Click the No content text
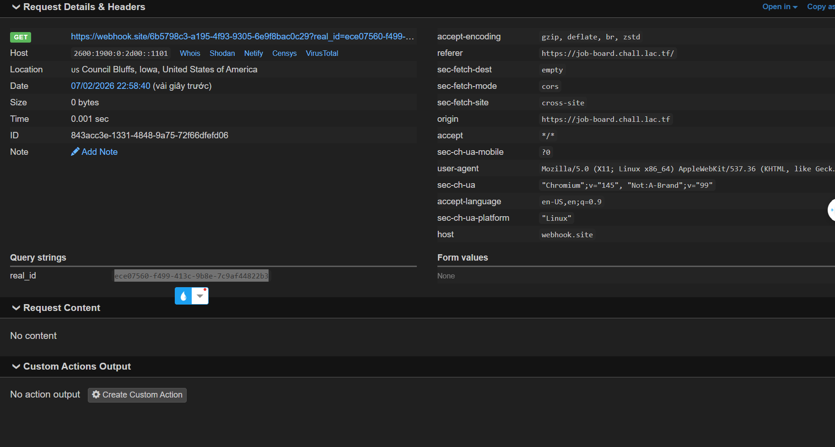The height and width of the screenshot is (447, 835). tap(33, 336)
